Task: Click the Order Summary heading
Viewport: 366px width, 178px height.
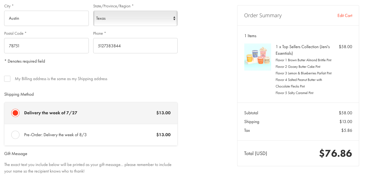Action: click(x=263, y=16)
